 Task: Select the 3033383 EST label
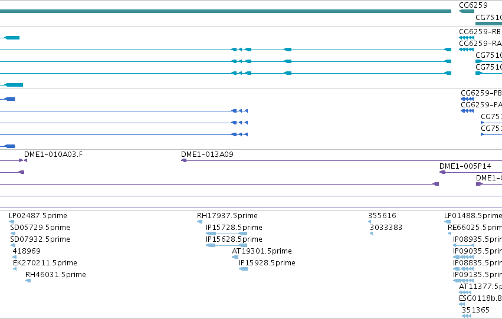[x=386, y=228]
